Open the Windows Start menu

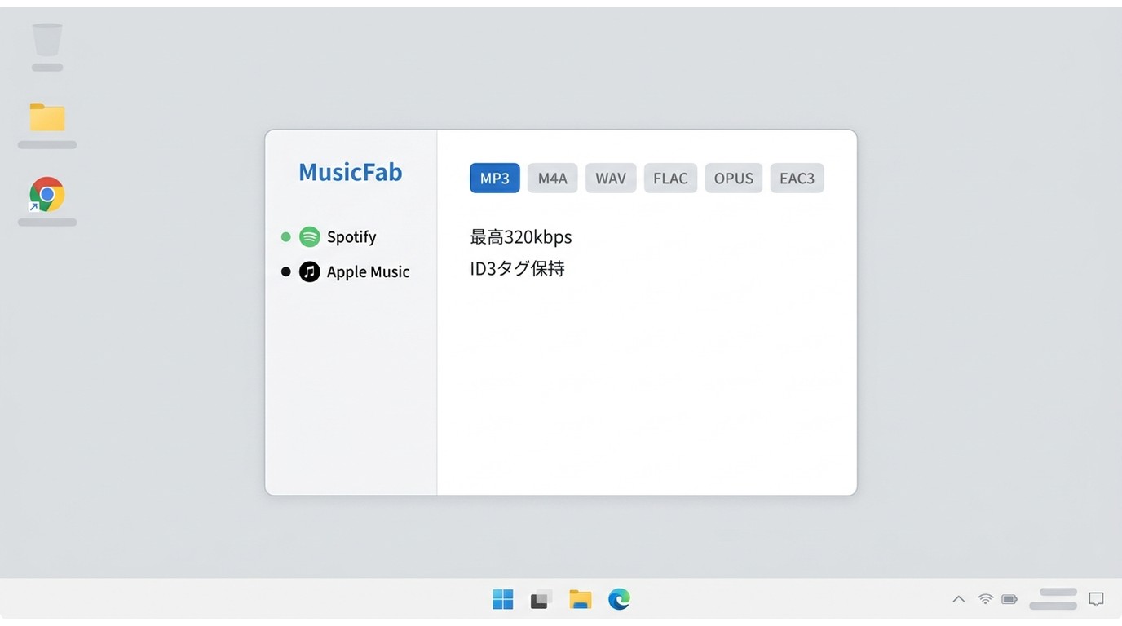tap(503, 599)
